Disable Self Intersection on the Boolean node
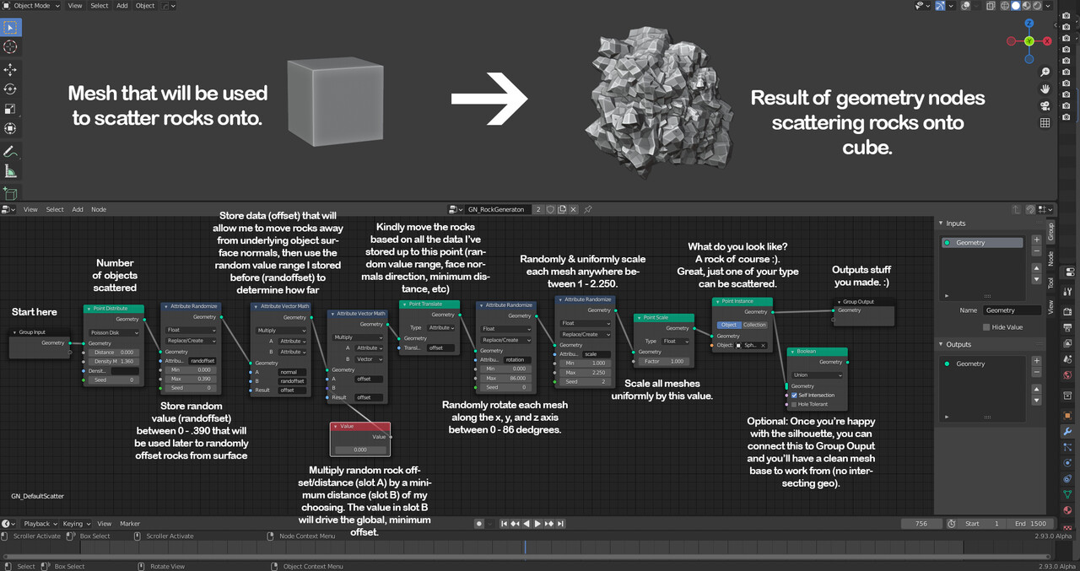The image size is (1080, 571). (794, 396)
